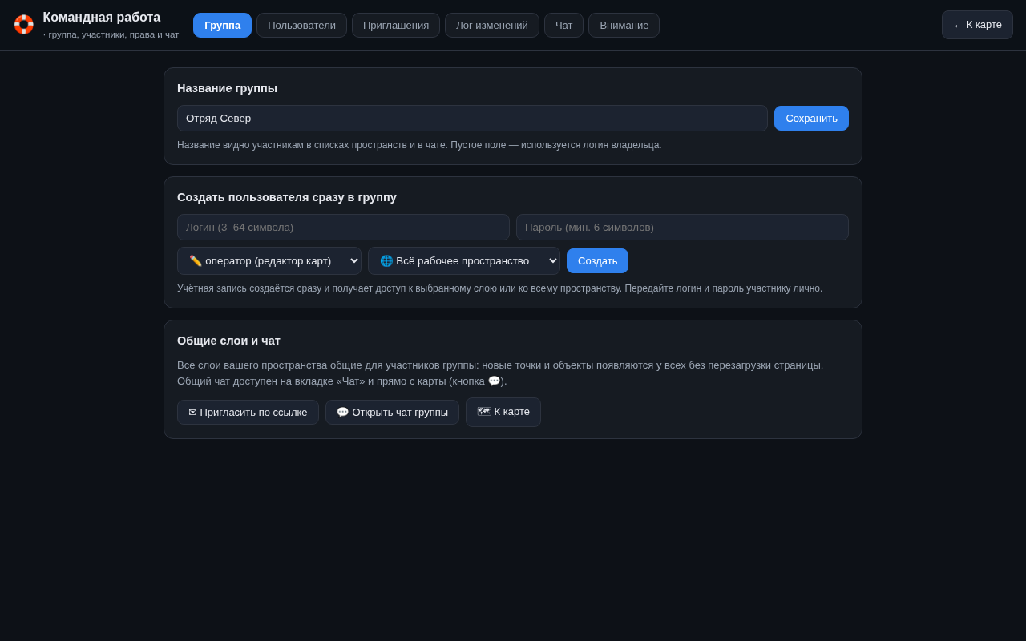Click the lifebuoy logo icon

24,24
